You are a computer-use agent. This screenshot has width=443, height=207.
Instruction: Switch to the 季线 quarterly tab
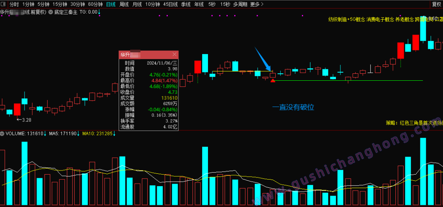(186, 4)
